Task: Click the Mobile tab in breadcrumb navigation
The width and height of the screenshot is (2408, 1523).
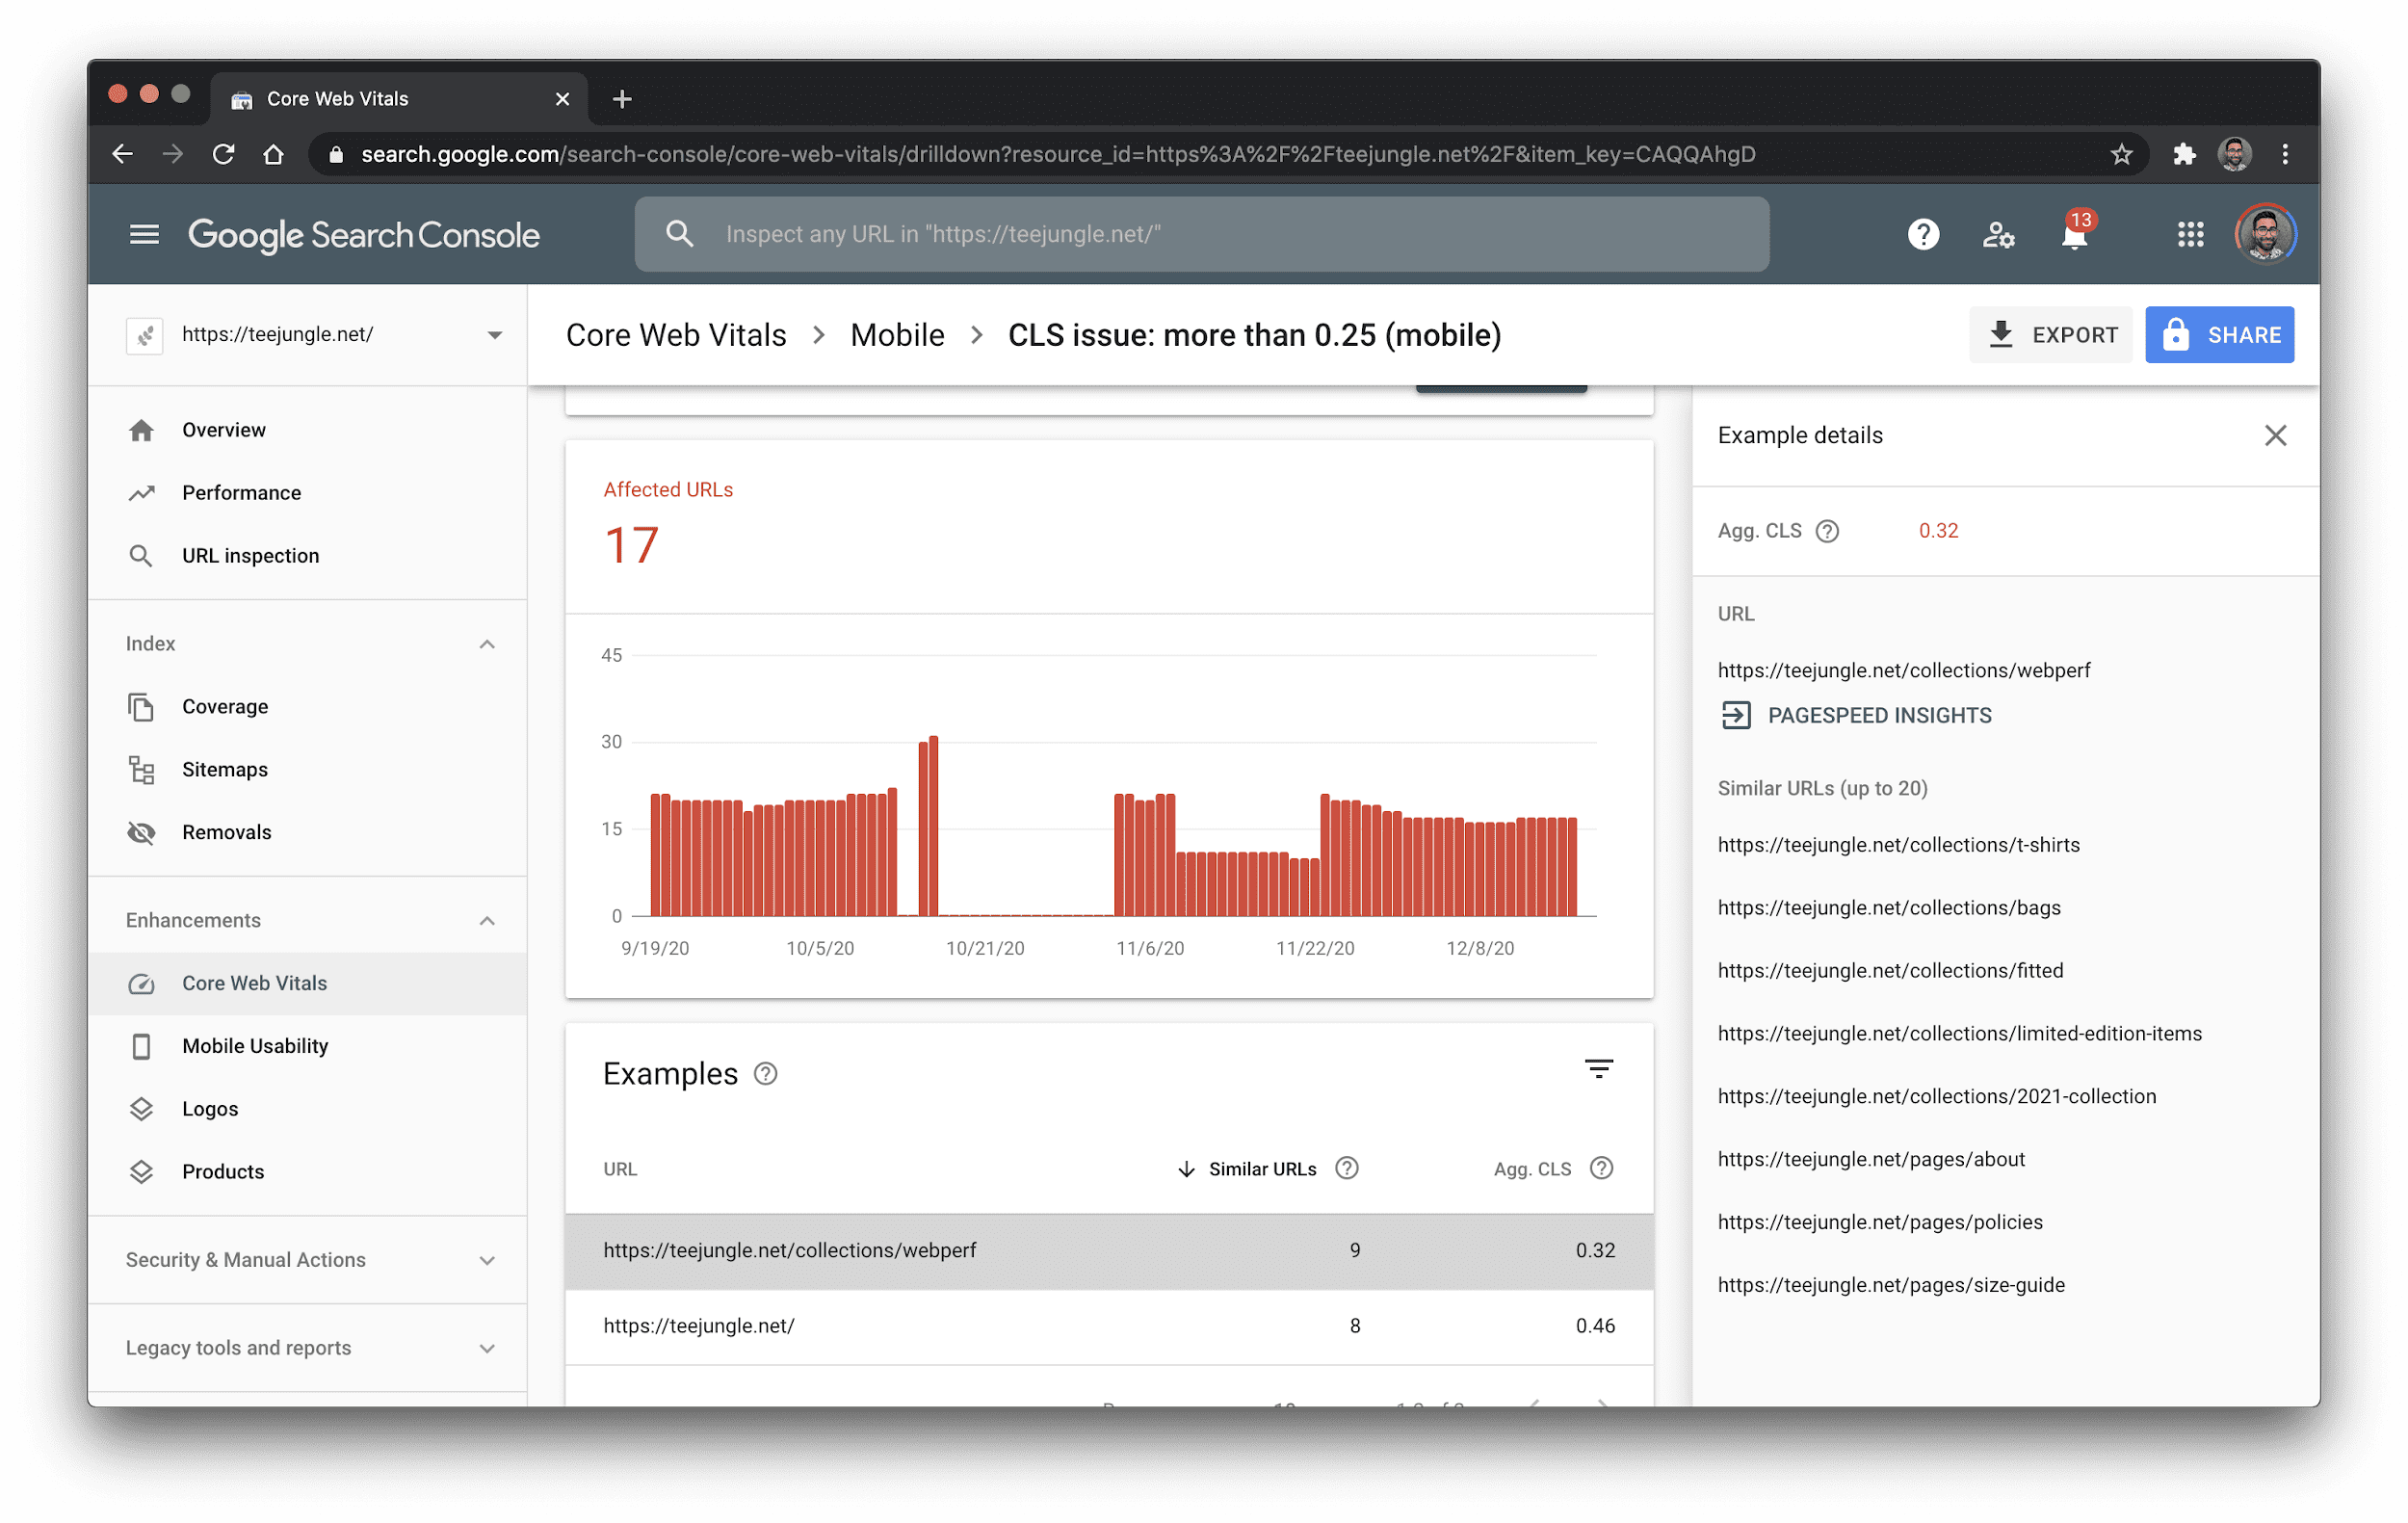Action: (x=895, y=335)
